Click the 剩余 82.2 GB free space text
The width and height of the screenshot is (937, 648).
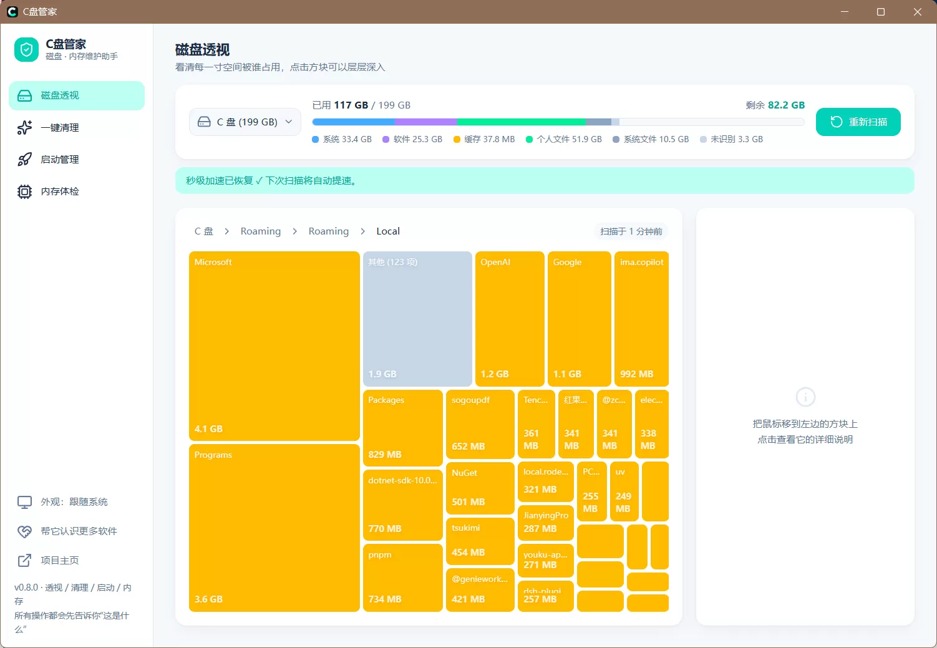click(775, 105)
